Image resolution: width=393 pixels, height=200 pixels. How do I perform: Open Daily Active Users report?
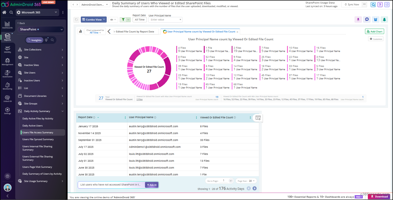coord(33,126)
